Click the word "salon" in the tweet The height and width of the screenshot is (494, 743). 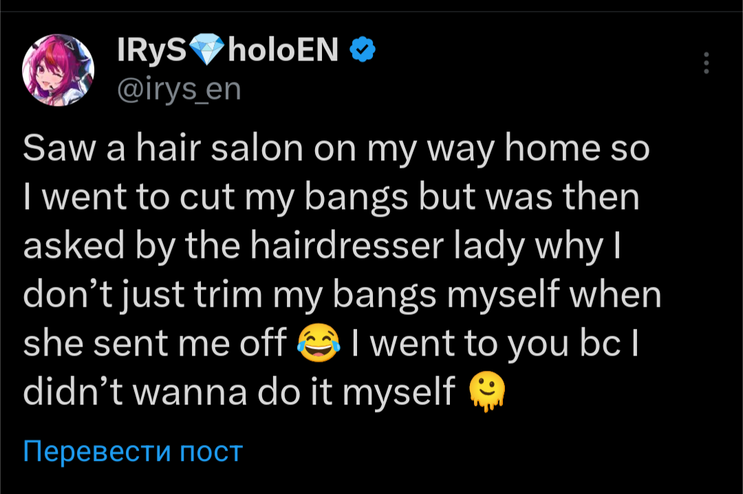[257, 149]
